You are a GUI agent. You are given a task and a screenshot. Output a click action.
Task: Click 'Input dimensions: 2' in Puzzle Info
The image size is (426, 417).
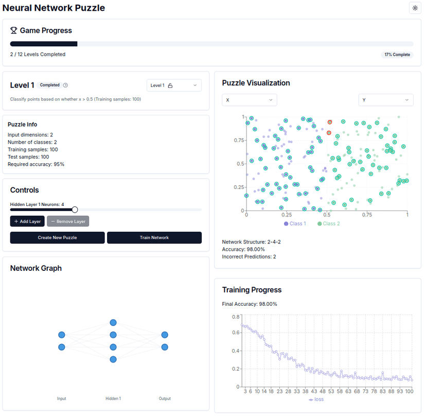point(30,135)
